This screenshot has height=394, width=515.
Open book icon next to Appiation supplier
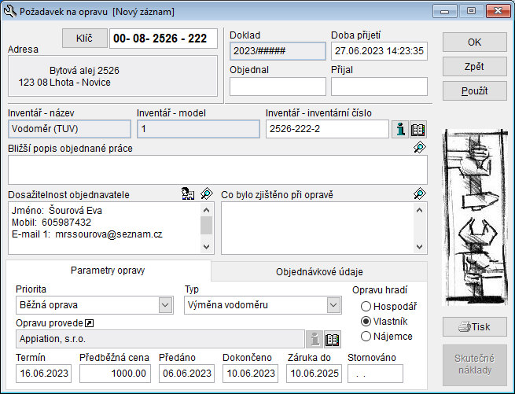(x=333, y=339)
